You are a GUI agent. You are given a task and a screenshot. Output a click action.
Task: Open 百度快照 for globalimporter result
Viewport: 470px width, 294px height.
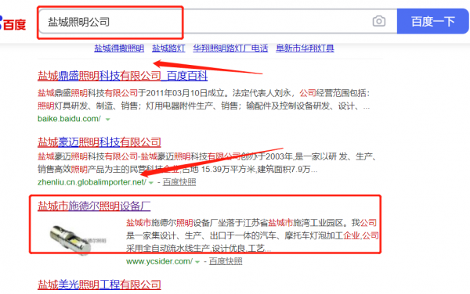pyautogui.click(x=179, y=182)
